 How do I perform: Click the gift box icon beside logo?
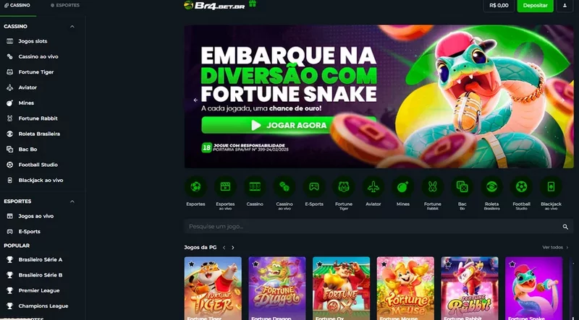point(253,4)
